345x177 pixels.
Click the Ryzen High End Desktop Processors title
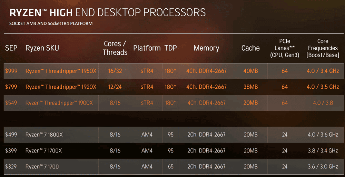click(108, 13)
